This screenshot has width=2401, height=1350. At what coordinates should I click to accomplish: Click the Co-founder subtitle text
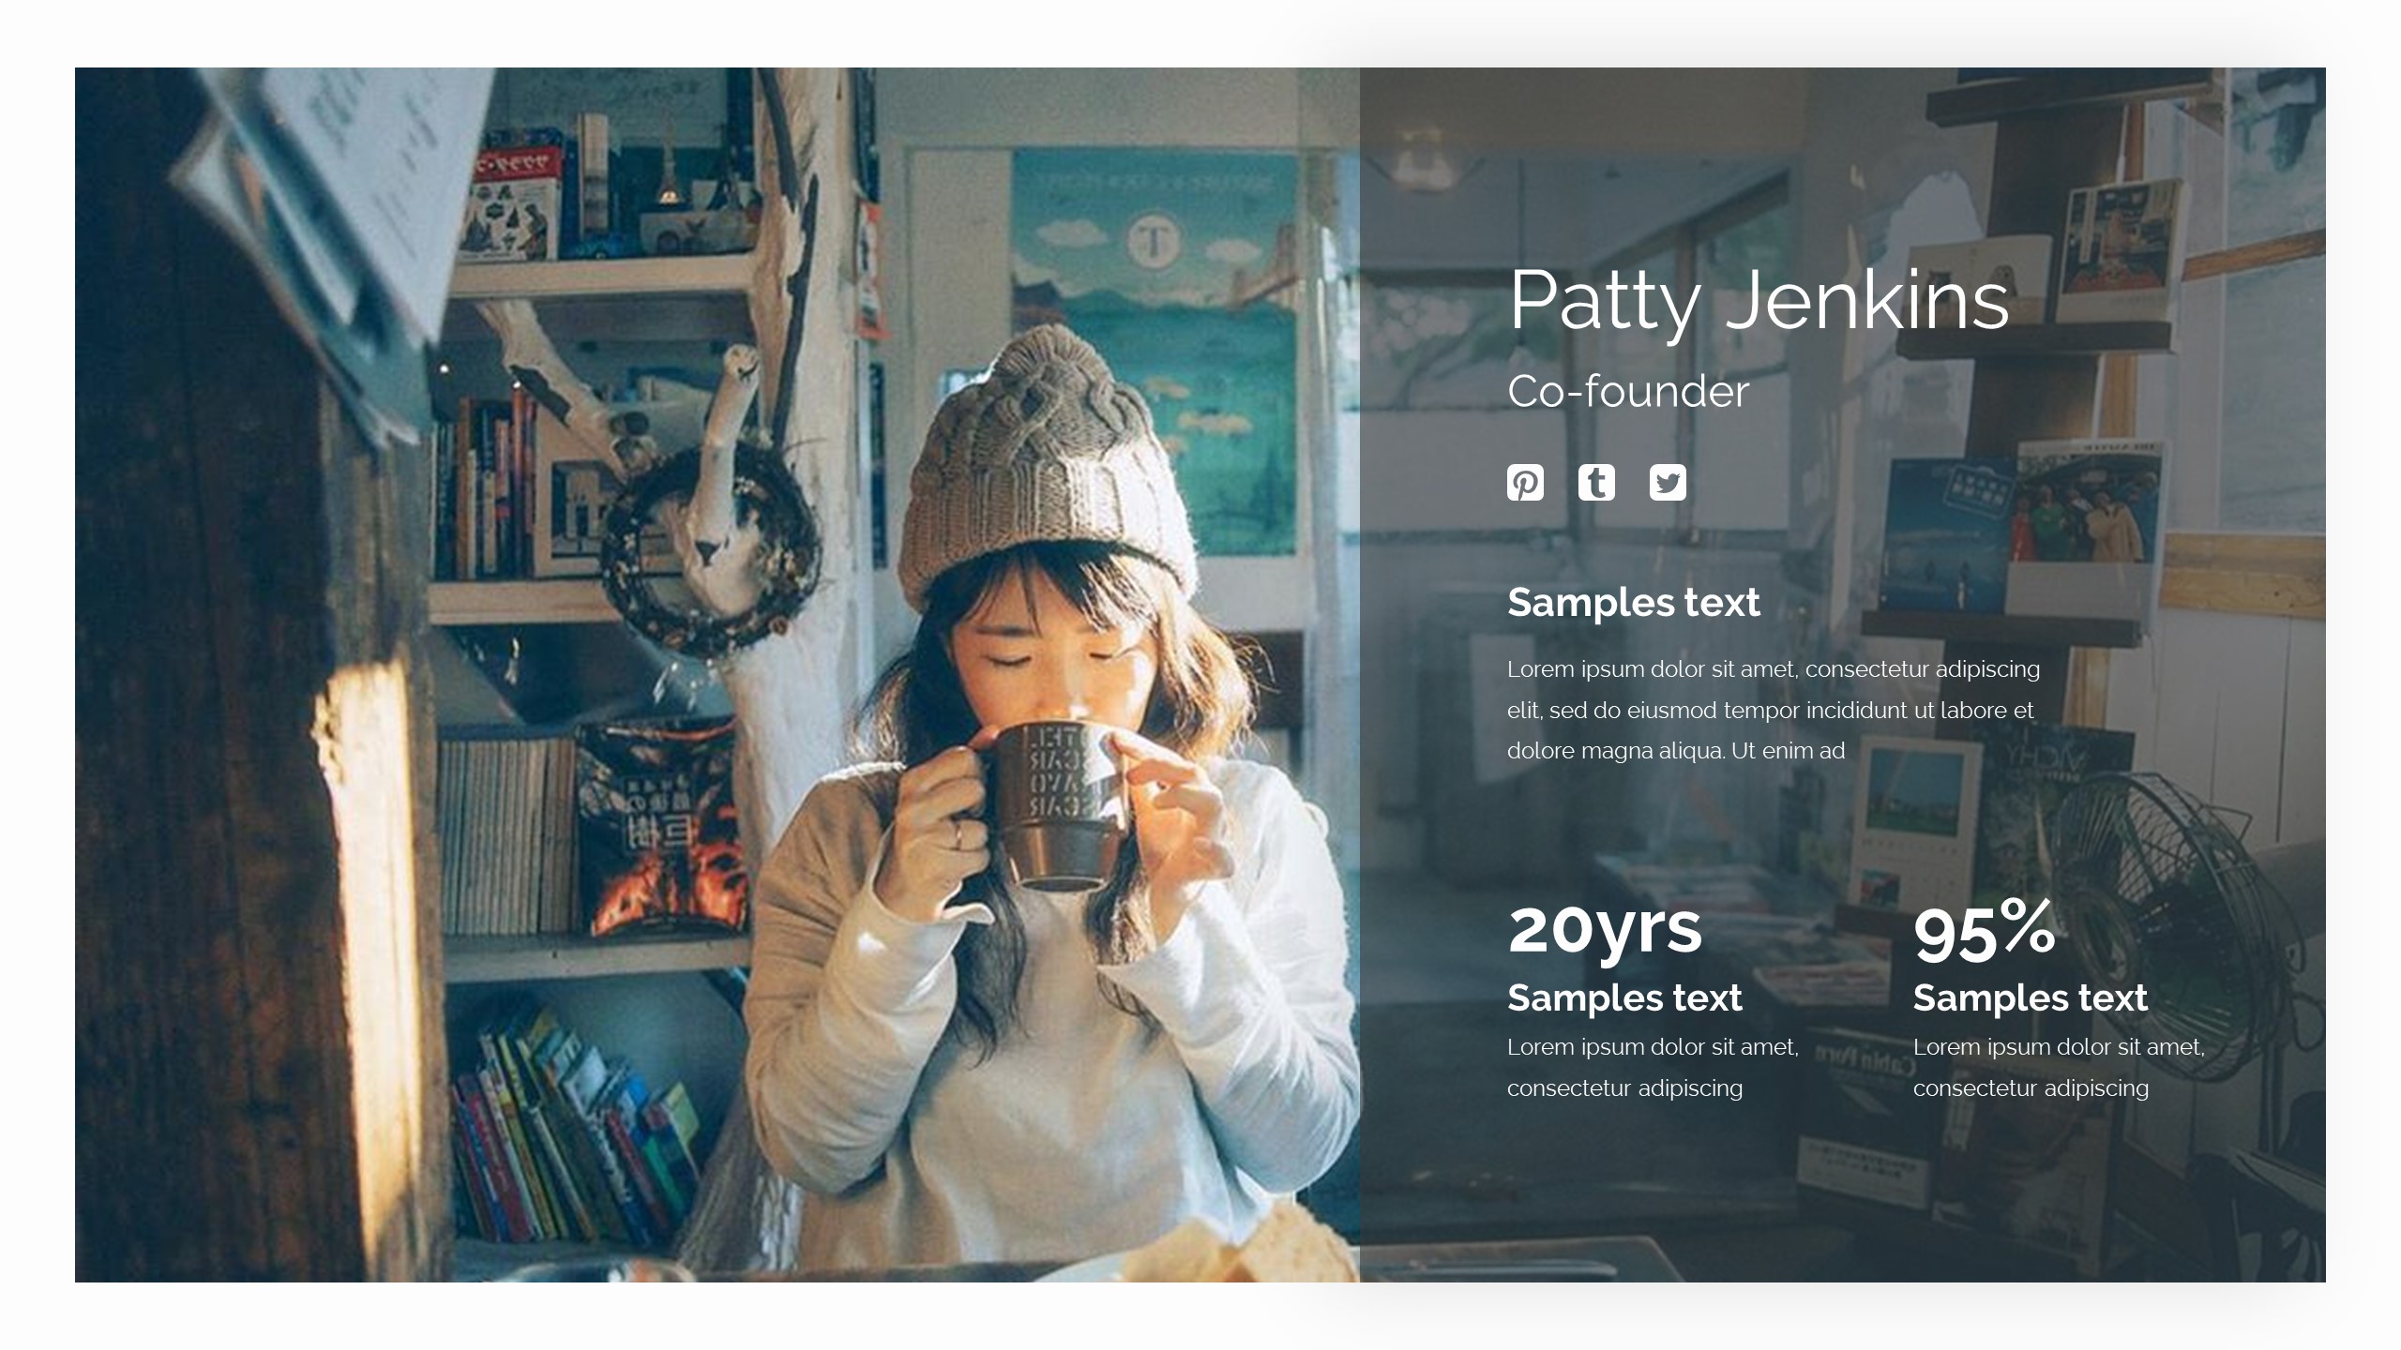tap(1627, 392)
